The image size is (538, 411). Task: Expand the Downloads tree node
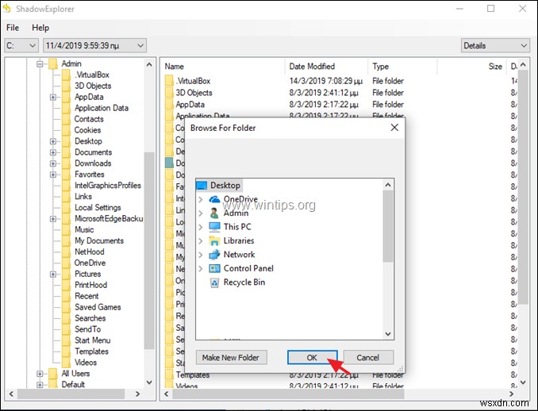53,163
